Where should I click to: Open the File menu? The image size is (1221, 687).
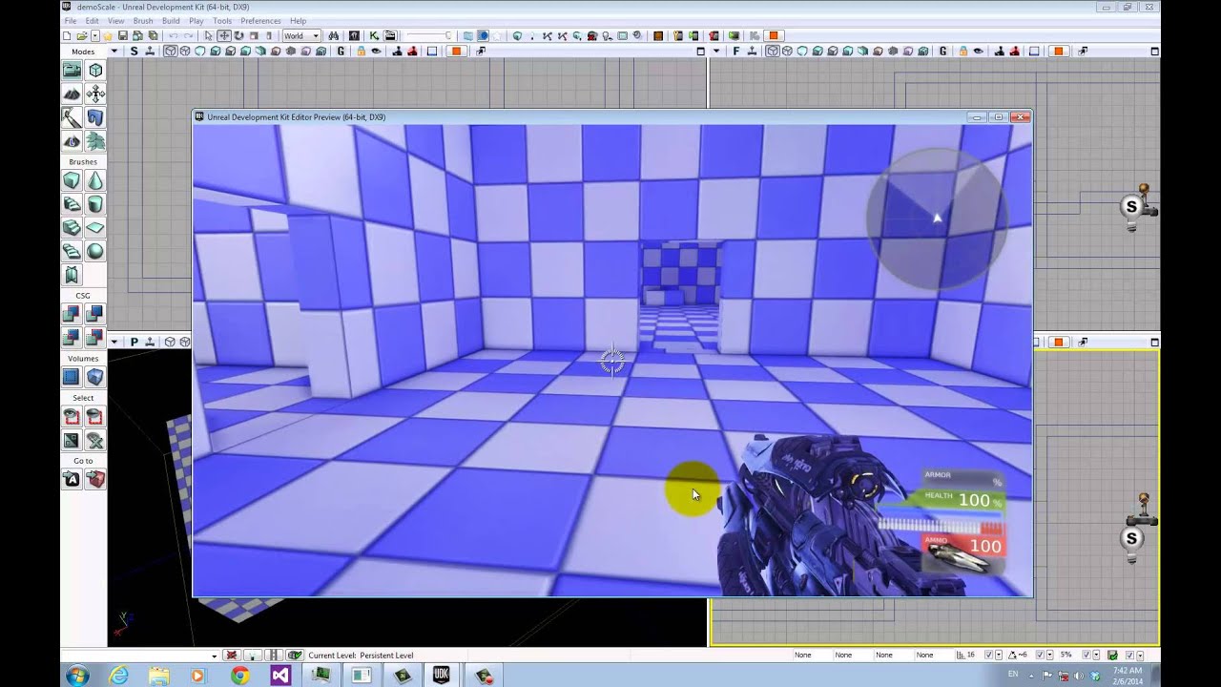click(x=71, y=21)
